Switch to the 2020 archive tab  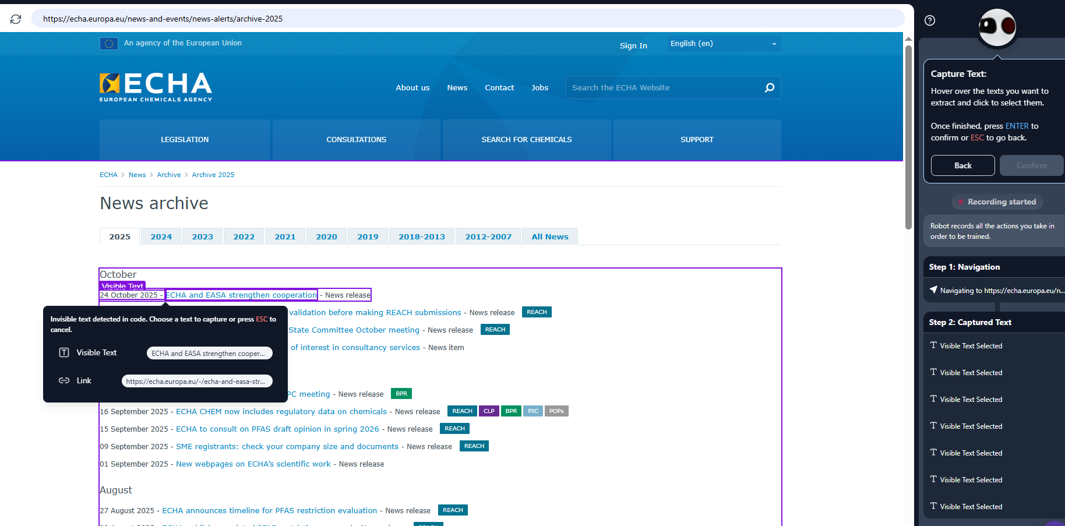[327, 236]
